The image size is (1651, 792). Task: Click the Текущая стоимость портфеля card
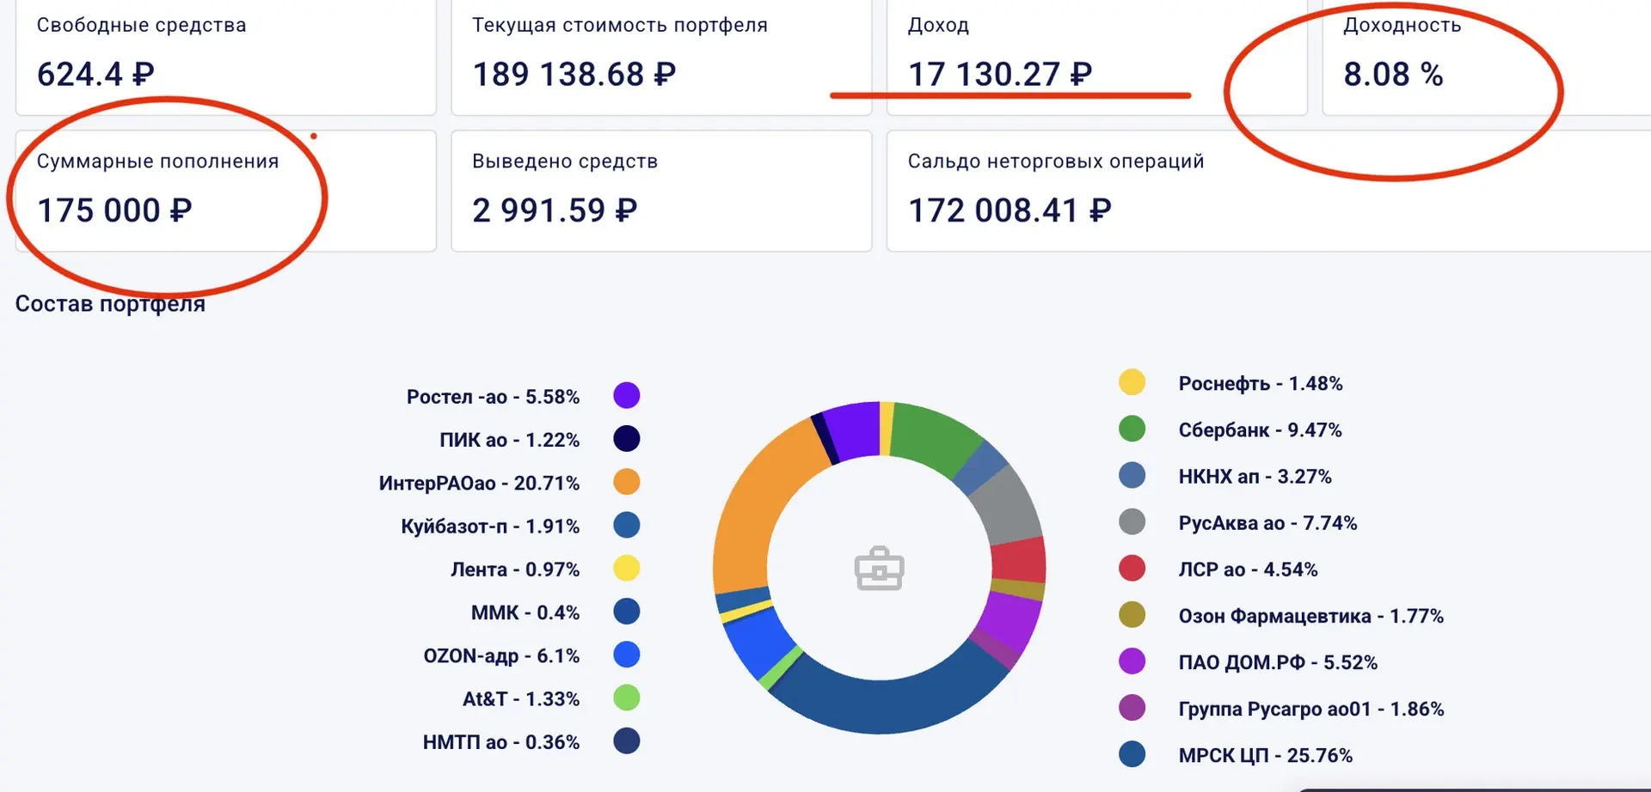[x=661, y=57]
